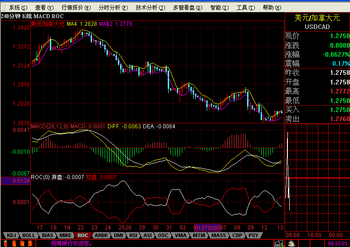Open the 工具(T) menu
Image resolution: width=350 pixels, height=248 pixels.
(246, 8)
